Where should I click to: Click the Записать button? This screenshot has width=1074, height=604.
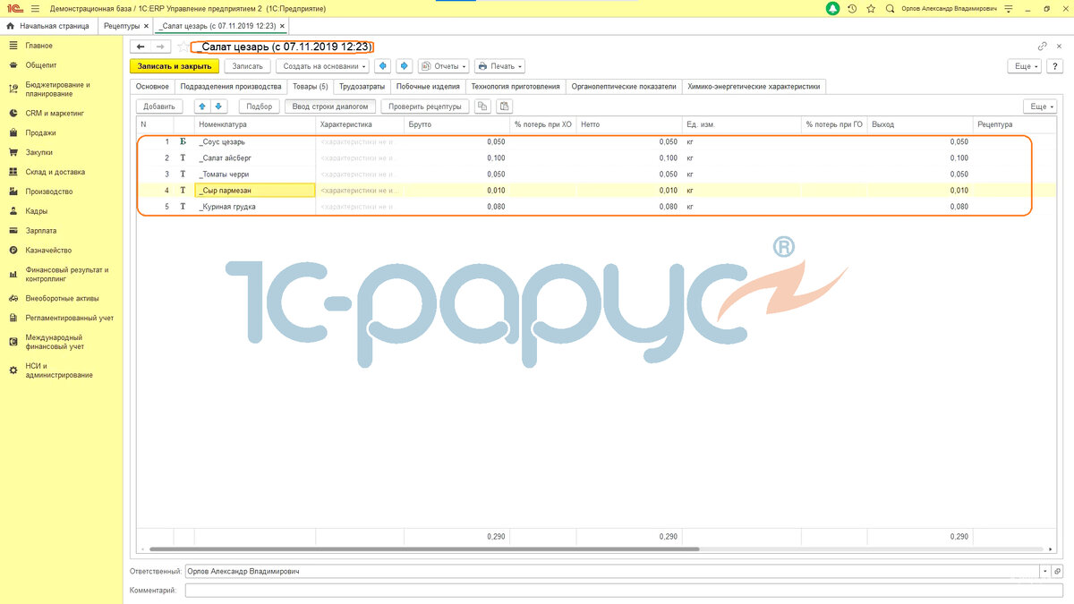click(248, 66)
